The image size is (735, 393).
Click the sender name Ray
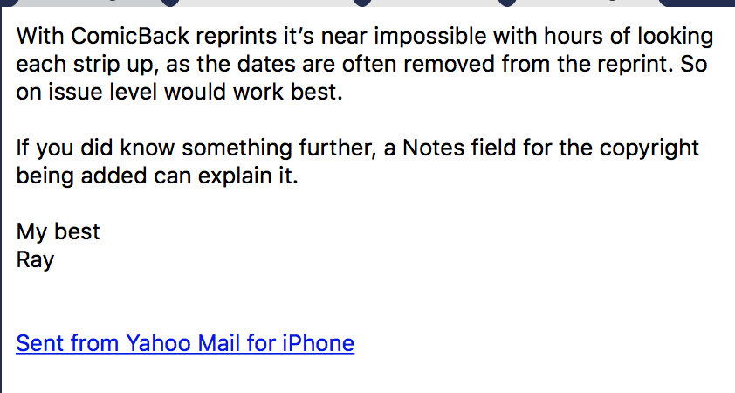[x=35, y=259]
